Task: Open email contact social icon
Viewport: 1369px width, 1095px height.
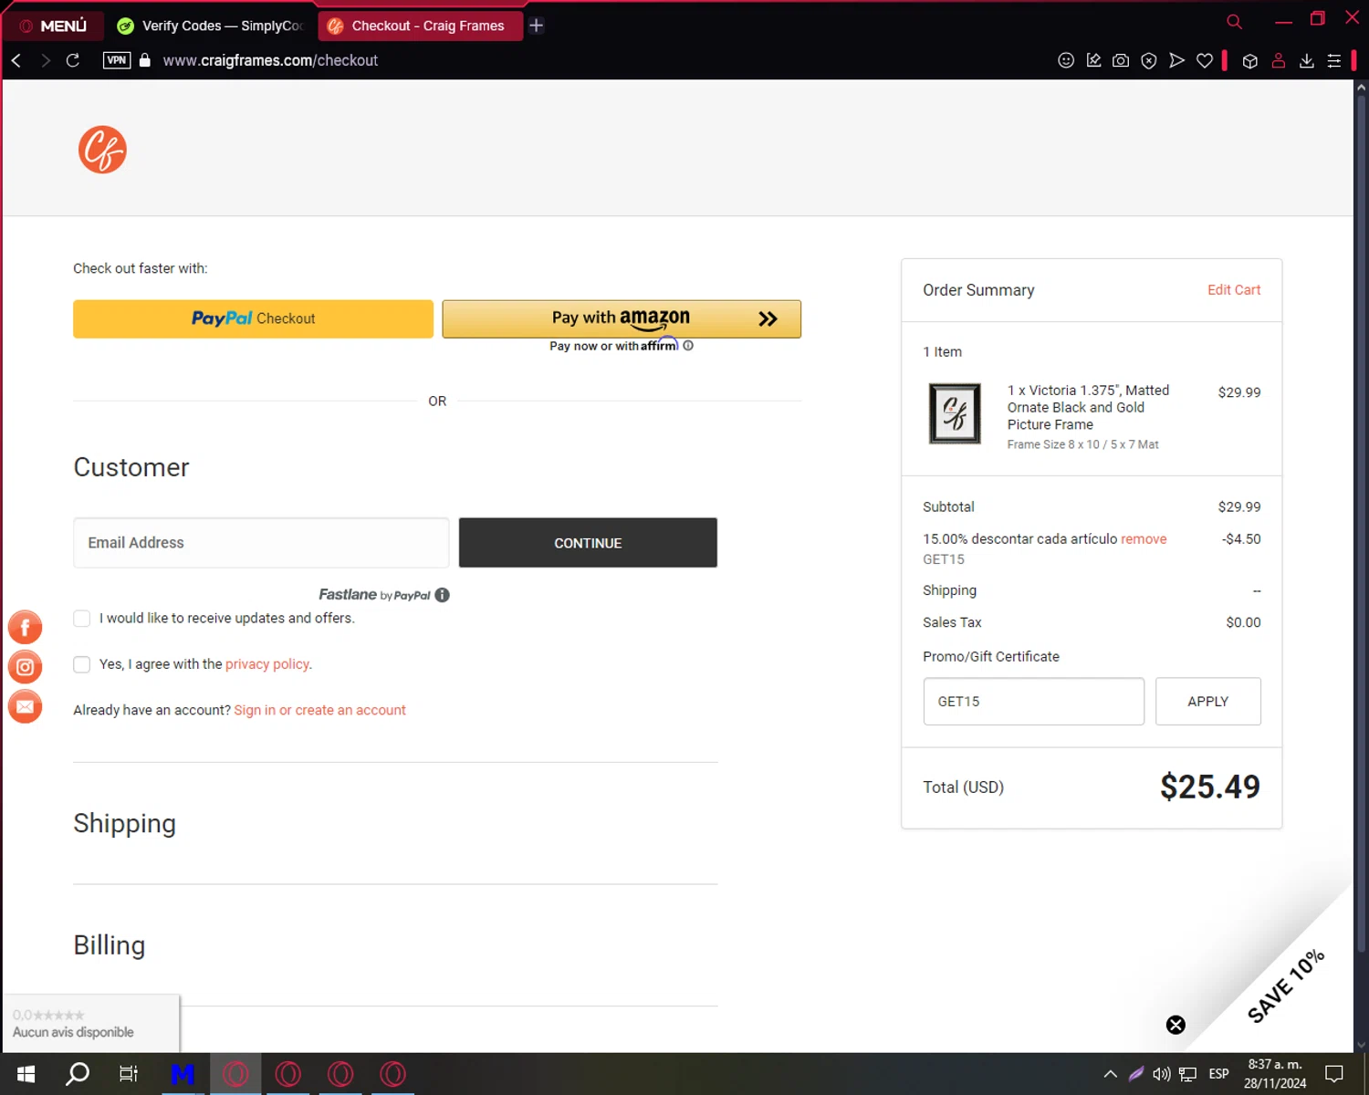Action: point(25,706)
